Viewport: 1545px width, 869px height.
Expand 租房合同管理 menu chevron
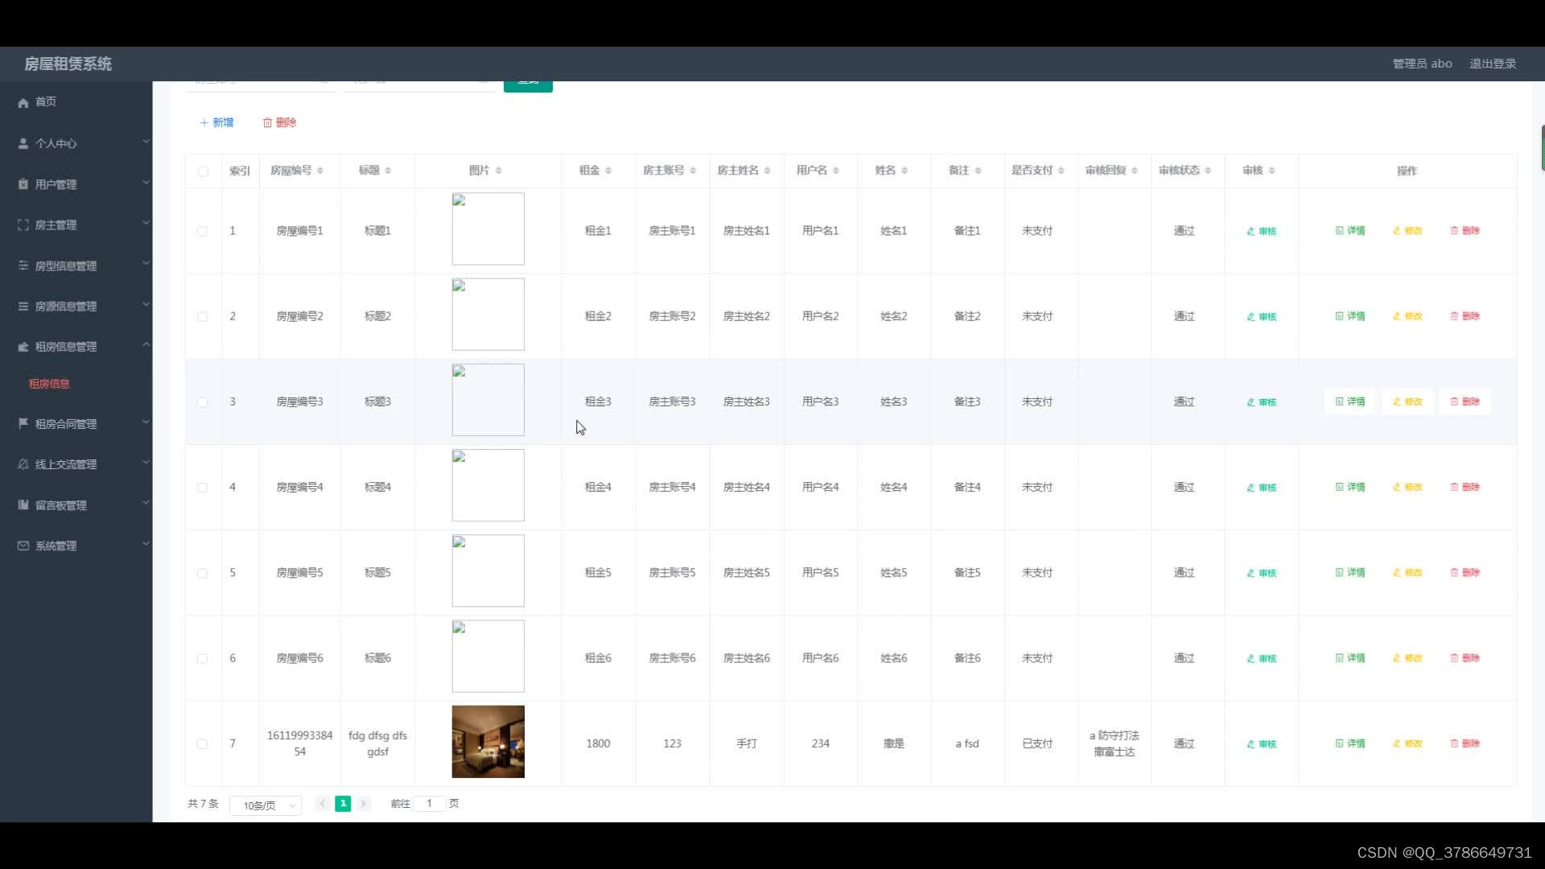146,422
